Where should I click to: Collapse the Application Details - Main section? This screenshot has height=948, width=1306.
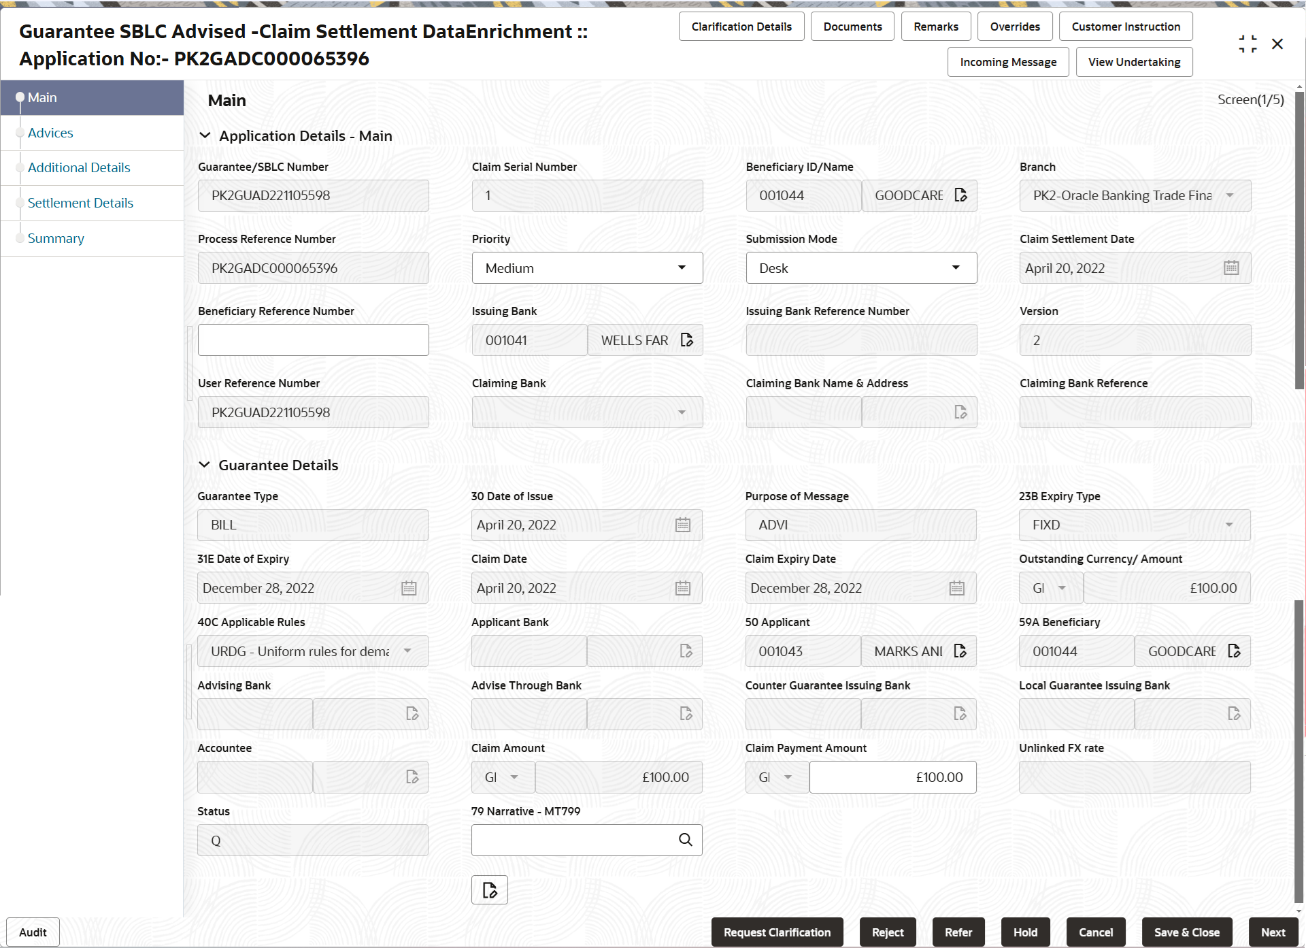click(x=205, y=136)
